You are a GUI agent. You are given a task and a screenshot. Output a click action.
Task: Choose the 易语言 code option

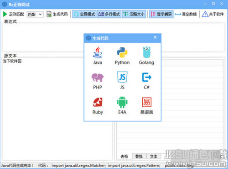[x=146, y=106]
